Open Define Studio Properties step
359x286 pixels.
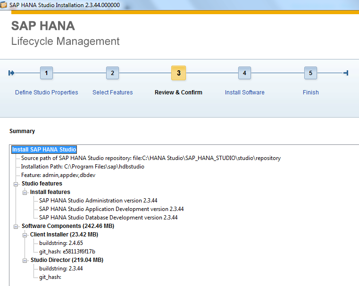pyautogui.click(x=47, y=93)
